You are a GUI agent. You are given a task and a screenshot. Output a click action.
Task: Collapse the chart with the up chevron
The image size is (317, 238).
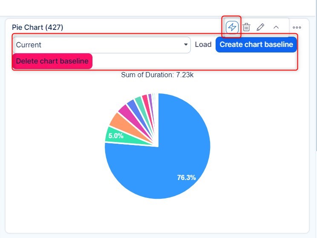click(276, 27)
